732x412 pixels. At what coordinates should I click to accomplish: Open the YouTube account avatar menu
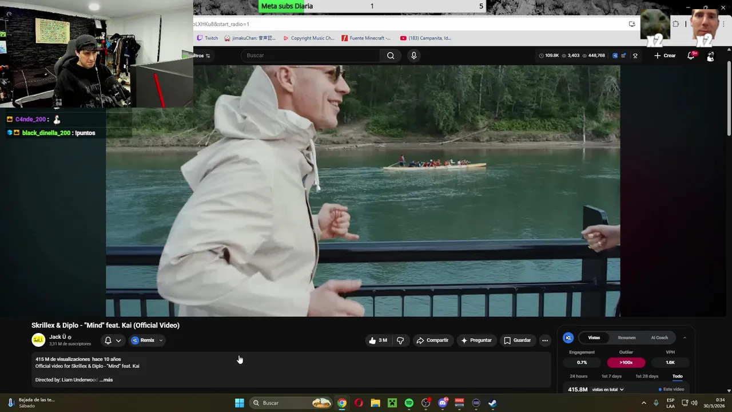(x=710, y=56)
